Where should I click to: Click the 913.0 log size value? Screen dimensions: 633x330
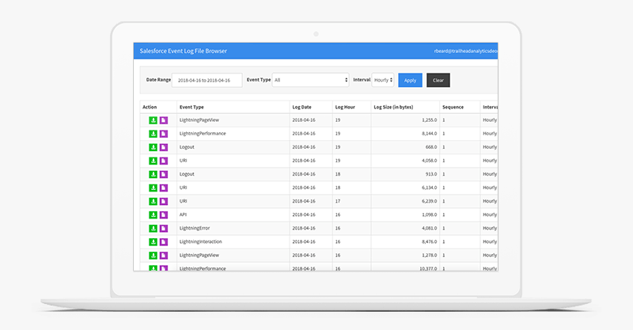tap(431, 174)
